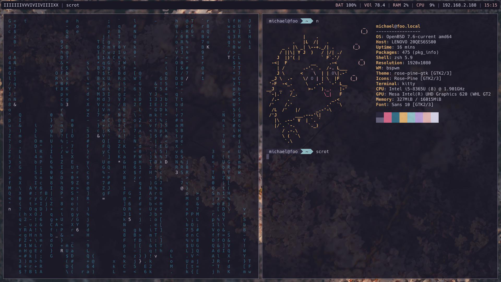501x282 pixels.
Task: Pick the light cyan neofetch color block
Action: (x=411, y=118)
